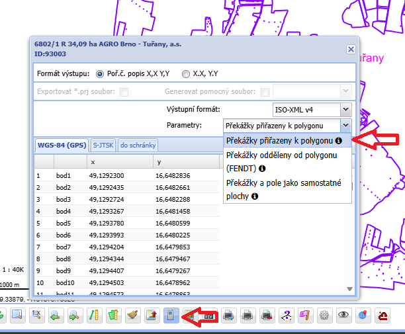Screen dimensions: 405x334
Task: Click the printer icon with red mark
Action: (267, 315)
